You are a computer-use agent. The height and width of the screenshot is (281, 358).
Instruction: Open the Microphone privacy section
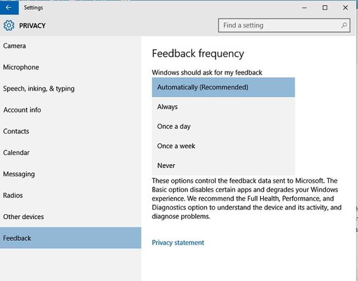coord(71,67)
